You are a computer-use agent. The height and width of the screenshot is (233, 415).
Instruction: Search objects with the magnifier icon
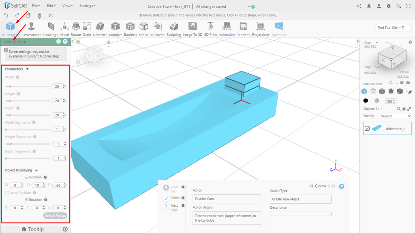click(x=399, y=109)
